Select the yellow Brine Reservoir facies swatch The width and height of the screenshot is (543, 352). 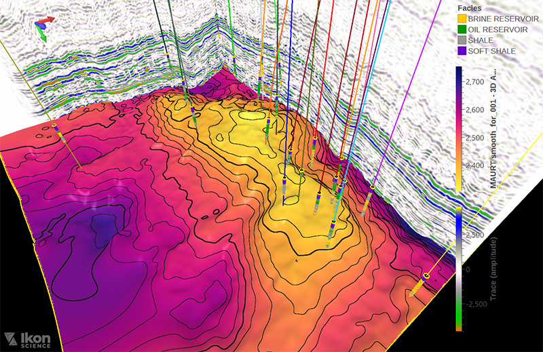coord(460,19)
